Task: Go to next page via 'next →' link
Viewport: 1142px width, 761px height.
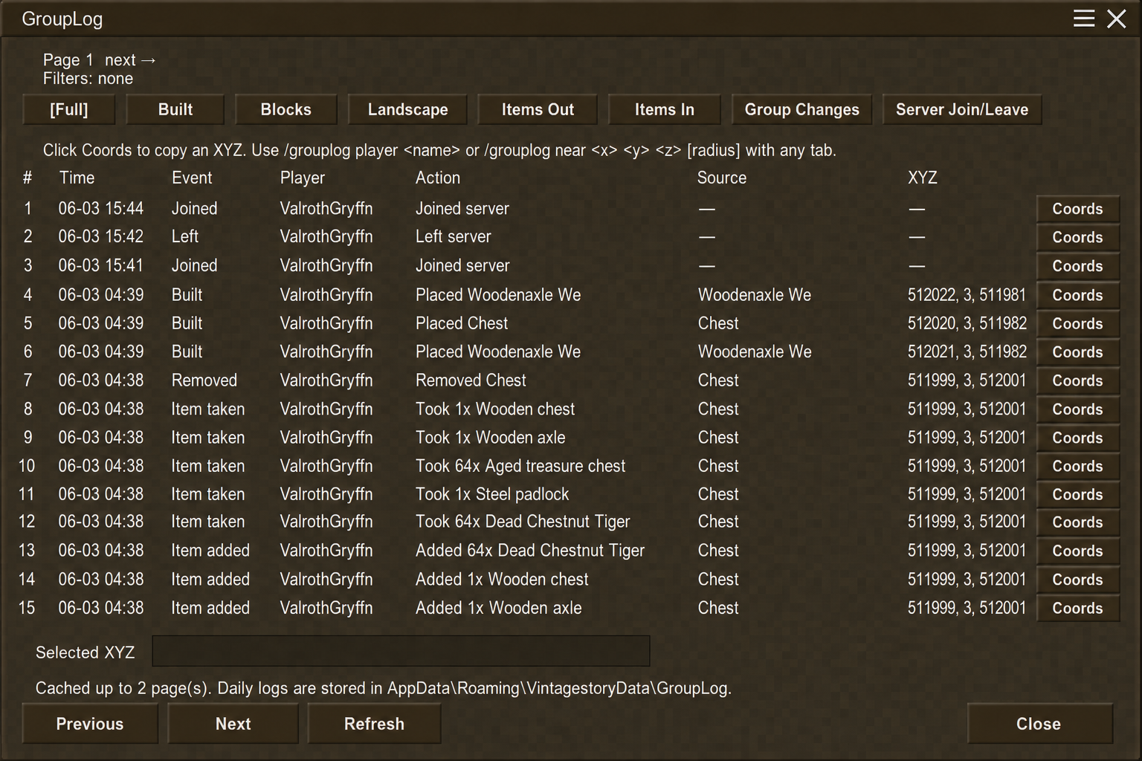Action: (130, 60)
